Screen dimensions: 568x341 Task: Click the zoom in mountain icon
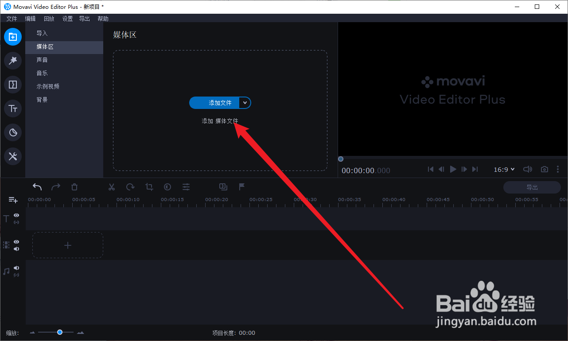point(80,333)
